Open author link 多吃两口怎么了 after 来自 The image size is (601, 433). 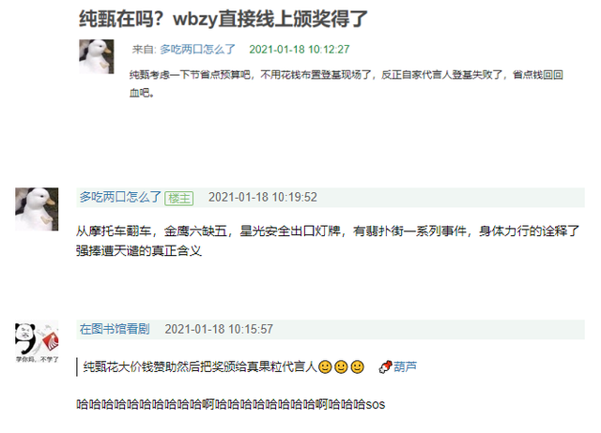(x=197, y=50)
